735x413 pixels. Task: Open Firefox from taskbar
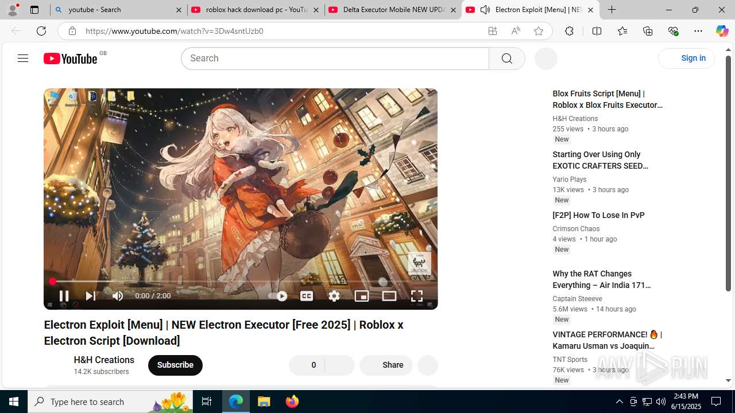(x=292, y=402)
